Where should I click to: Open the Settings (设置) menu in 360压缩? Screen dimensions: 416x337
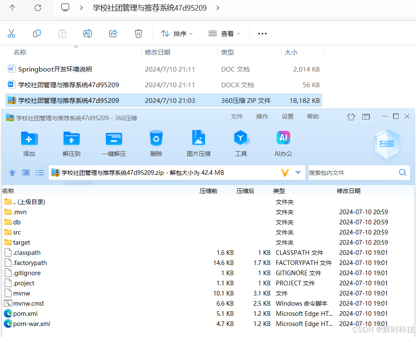click(x=288, y=117)
